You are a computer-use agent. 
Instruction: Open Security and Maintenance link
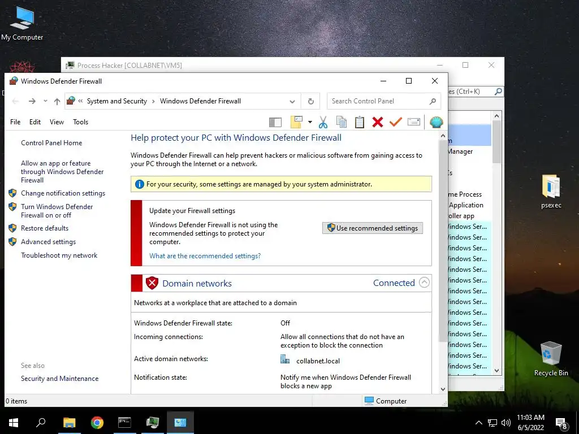pos(59,379)
